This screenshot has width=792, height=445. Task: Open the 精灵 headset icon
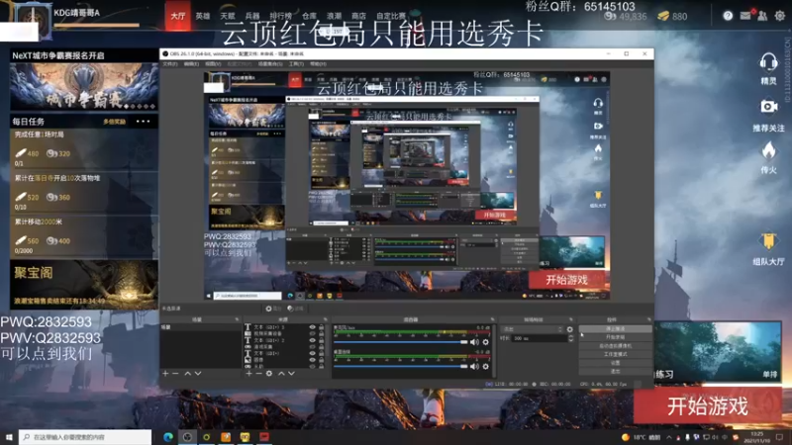768,63
